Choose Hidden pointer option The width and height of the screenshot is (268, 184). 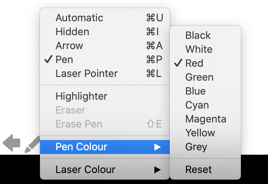coord(105,32)
